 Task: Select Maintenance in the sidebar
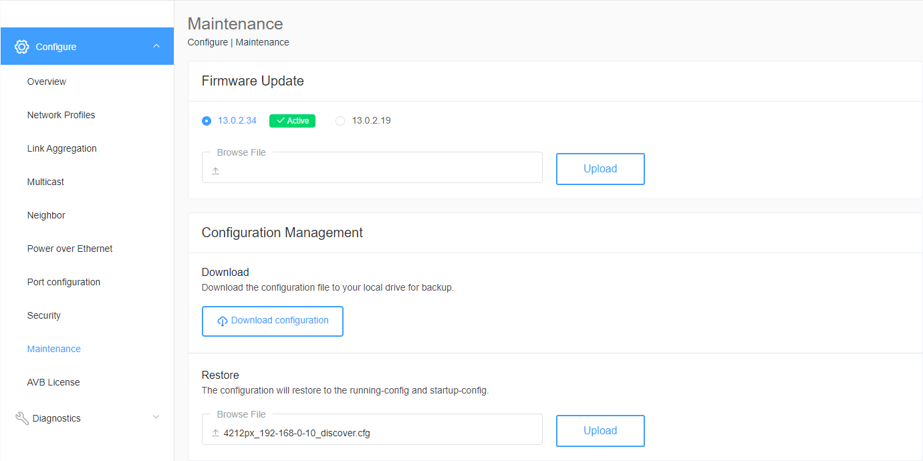pyautogui.click(x=54, y=349)
